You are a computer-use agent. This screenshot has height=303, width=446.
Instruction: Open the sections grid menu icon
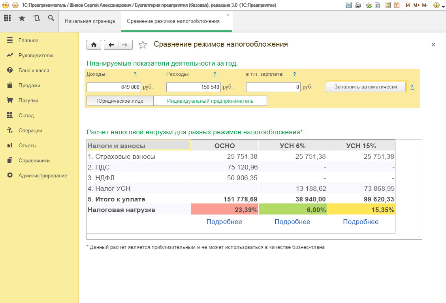point(8,18)
